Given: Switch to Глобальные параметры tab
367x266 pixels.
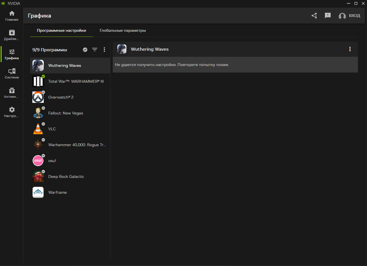Looking at the screenshot, I should (x=123, y=31).
